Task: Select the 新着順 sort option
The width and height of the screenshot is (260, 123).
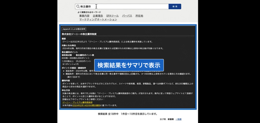Action: tap(170, 119)
